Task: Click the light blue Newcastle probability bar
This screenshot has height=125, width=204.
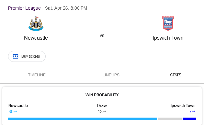Action: click(83, 119)
